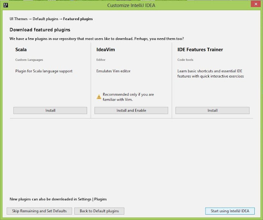The width and height of the screenshot is (263, 220).
Task: Click the Custom Languages category label
Action: pos(29,60)
